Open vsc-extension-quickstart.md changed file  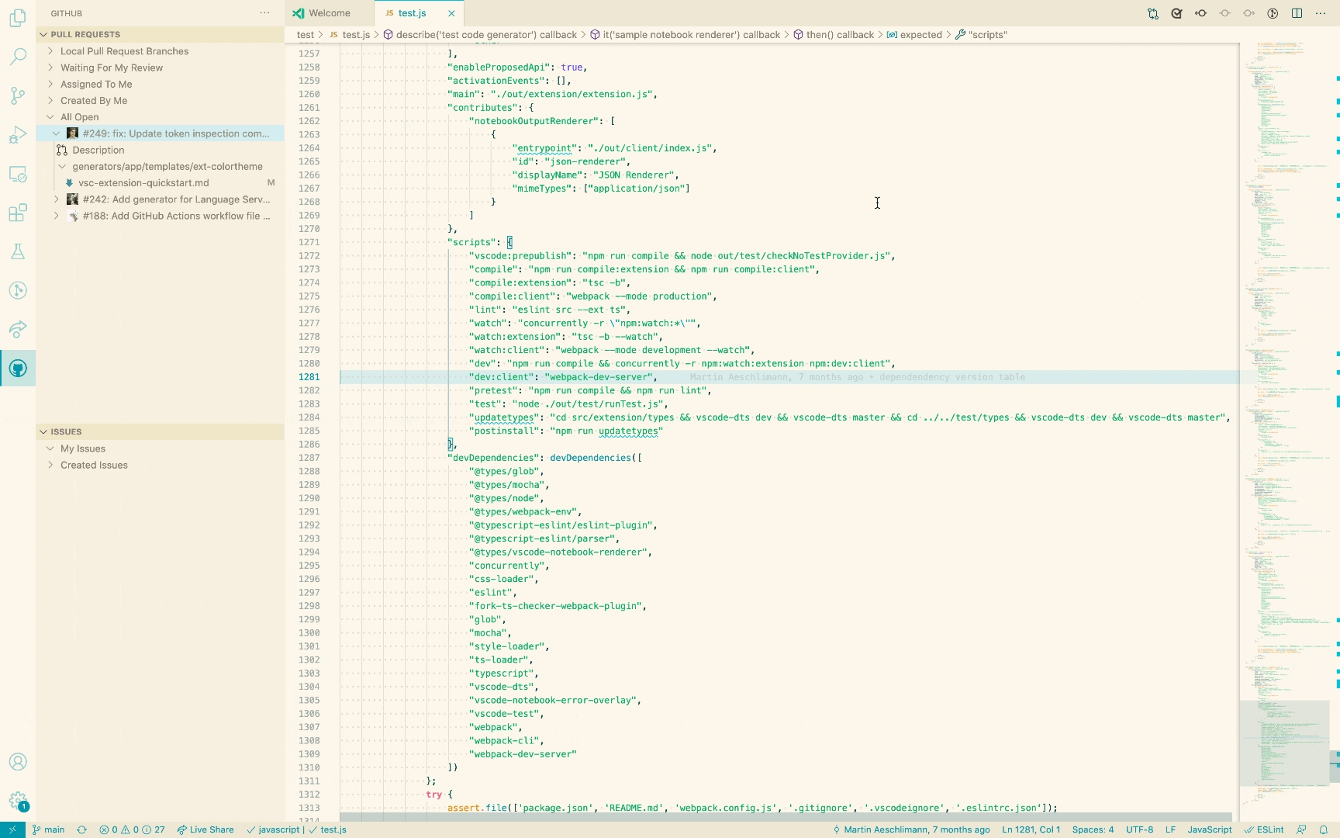pos(160,183)
